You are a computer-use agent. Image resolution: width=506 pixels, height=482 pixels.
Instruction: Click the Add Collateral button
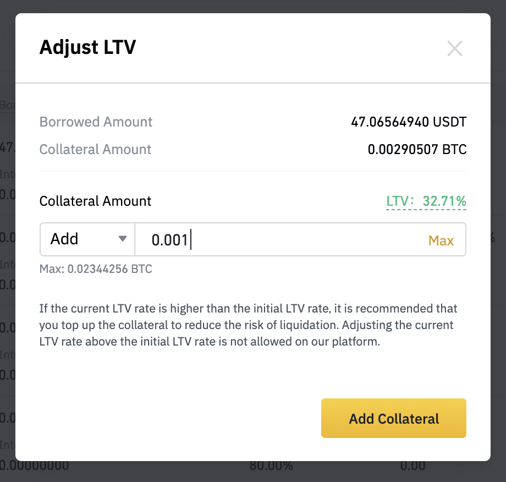(394, 418)
